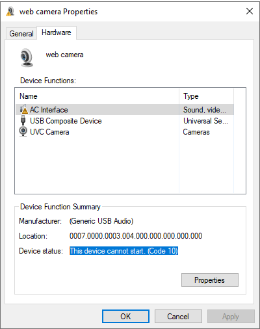Image resolution: width=260 pixels, height=329 pixels.
Task: Click the UVC Camera icon
Action: 23,131
